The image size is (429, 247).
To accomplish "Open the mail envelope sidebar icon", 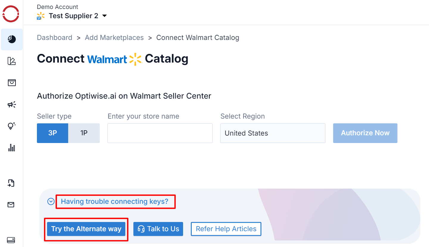I will 11,205.
